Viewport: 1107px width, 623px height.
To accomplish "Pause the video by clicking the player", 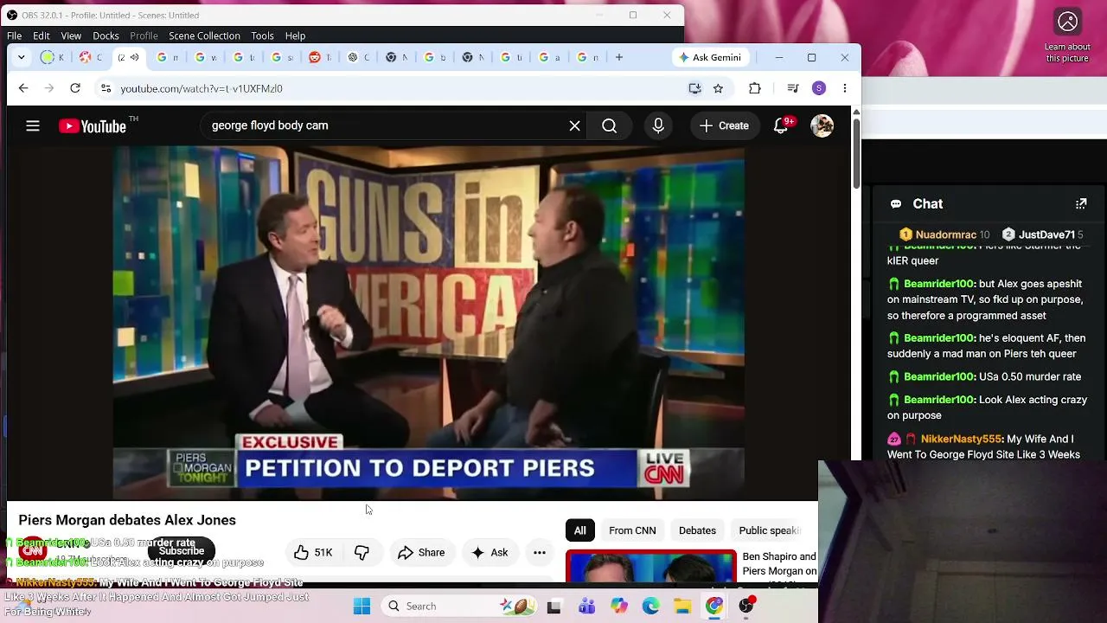I will pyautogui.click(x=428, y=323).
